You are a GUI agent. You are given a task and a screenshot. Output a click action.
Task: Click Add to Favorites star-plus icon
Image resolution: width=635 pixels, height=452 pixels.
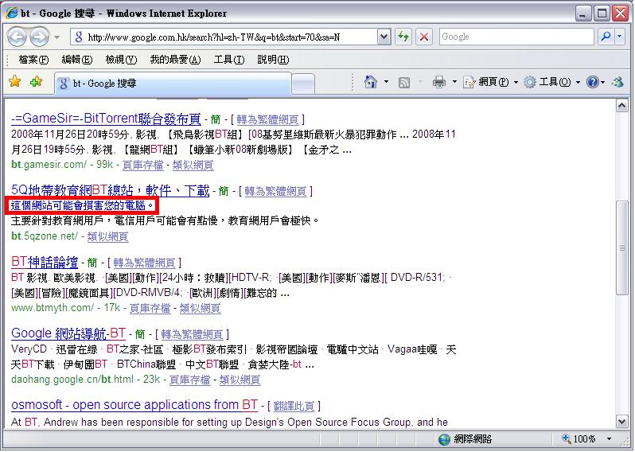(x=36, y=82)
